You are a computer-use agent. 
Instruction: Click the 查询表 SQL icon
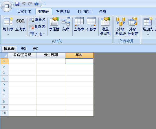(x=20, y=21)
